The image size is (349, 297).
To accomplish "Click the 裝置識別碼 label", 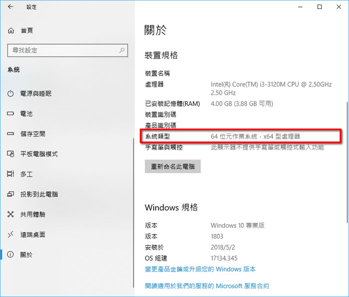I will 161,115.
